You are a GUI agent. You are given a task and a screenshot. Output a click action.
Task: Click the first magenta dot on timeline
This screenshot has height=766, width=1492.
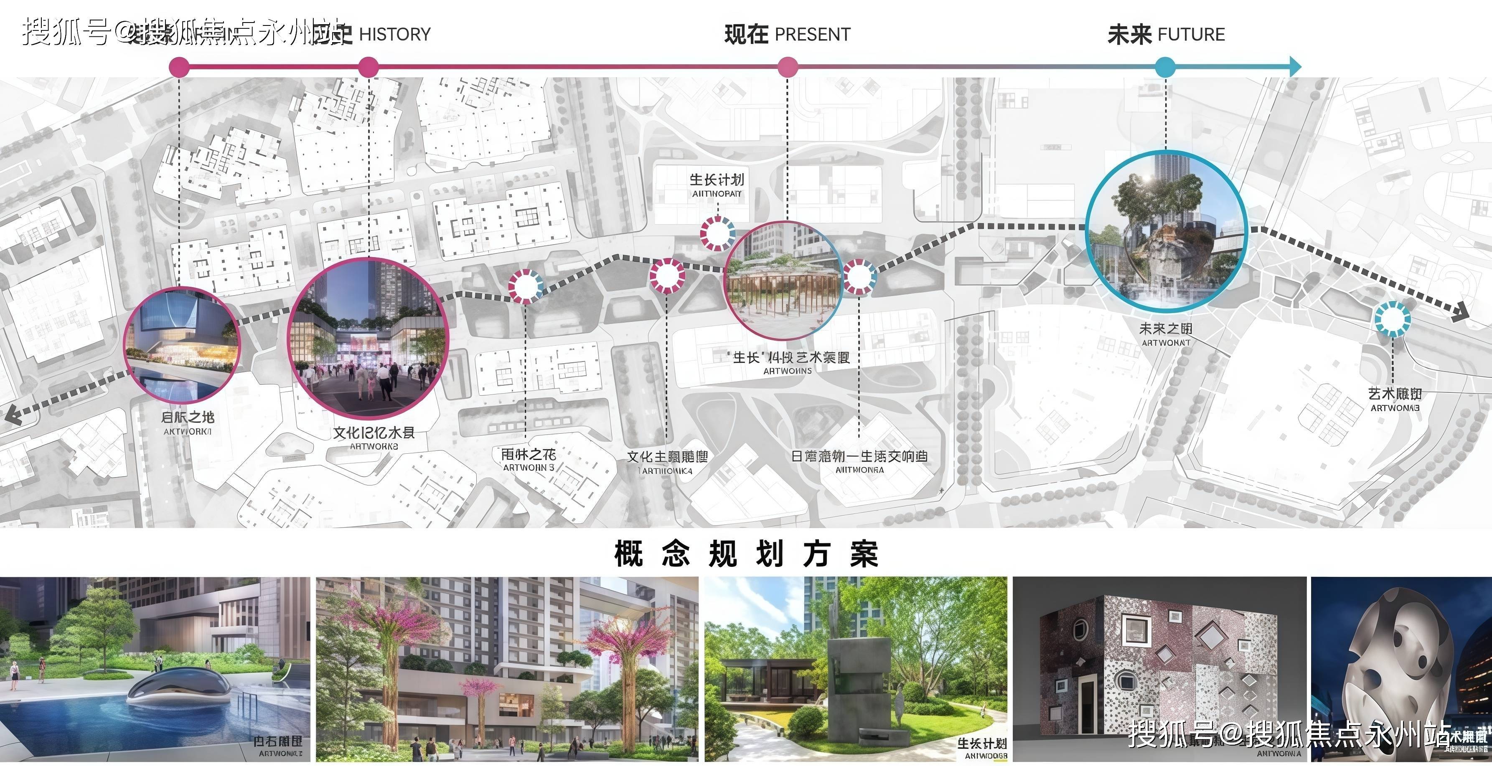pyautogui.click(x=179, y=67)
